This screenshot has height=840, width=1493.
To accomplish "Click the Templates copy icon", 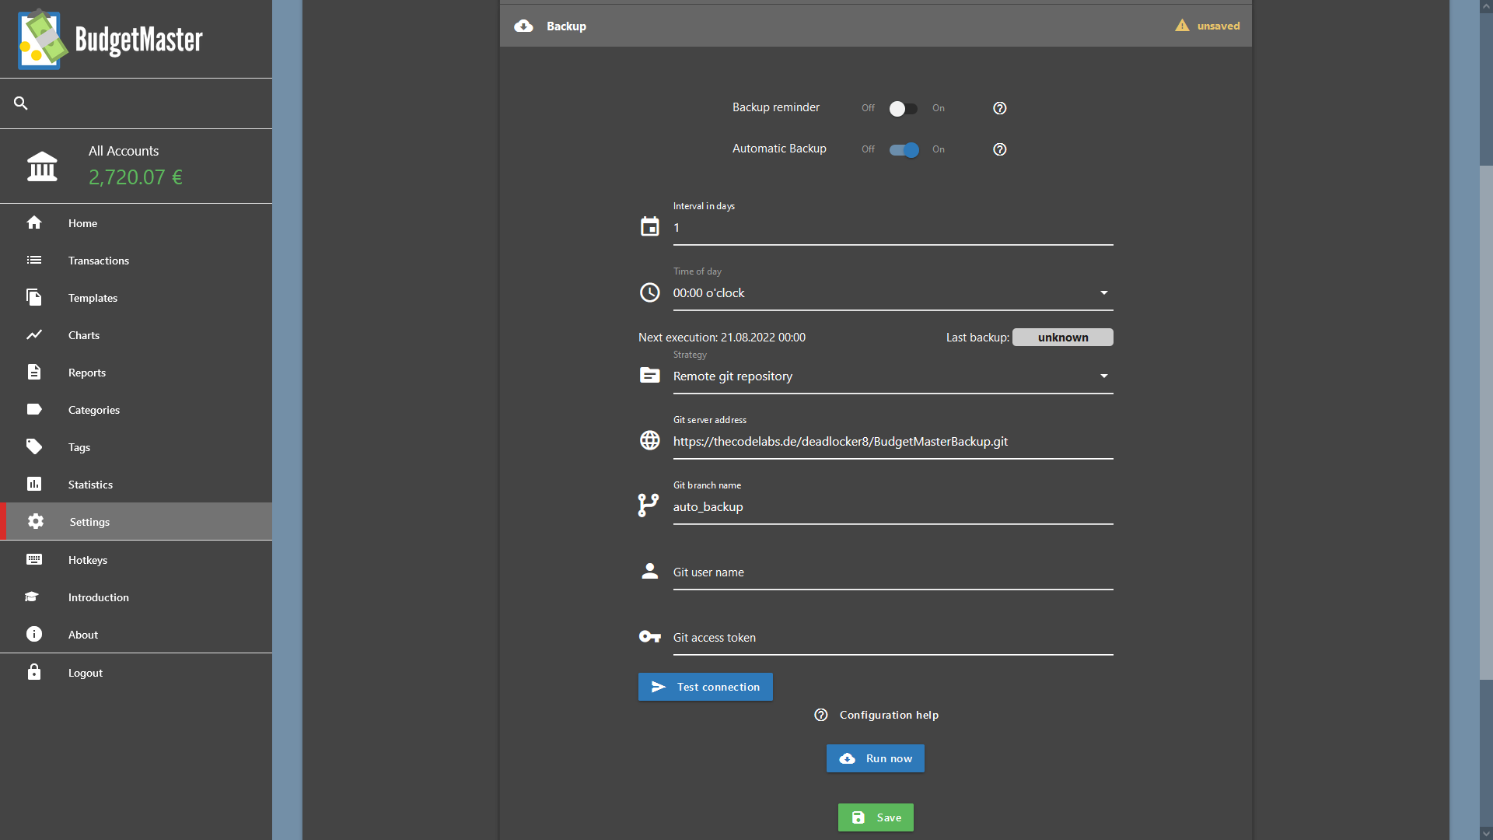I will point(34,297).
